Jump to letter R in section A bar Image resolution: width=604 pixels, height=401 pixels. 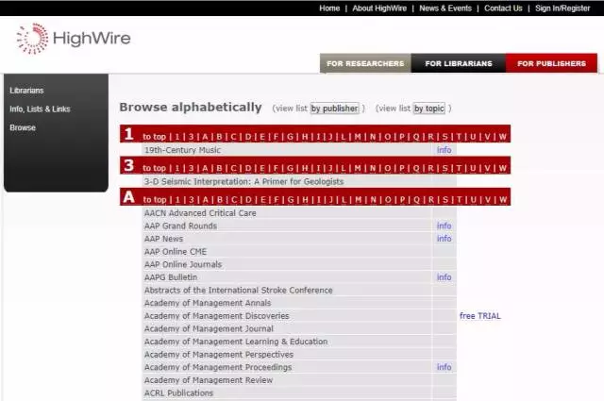(x=430, y=200)
